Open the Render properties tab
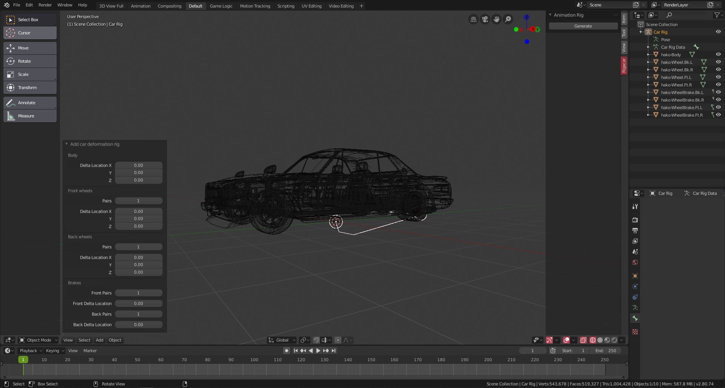This screenshot has height=388, width=725. tap(635, 220)
